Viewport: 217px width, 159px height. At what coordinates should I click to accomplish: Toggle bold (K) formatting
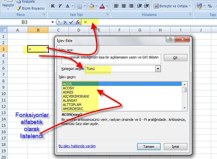[53, 6]
